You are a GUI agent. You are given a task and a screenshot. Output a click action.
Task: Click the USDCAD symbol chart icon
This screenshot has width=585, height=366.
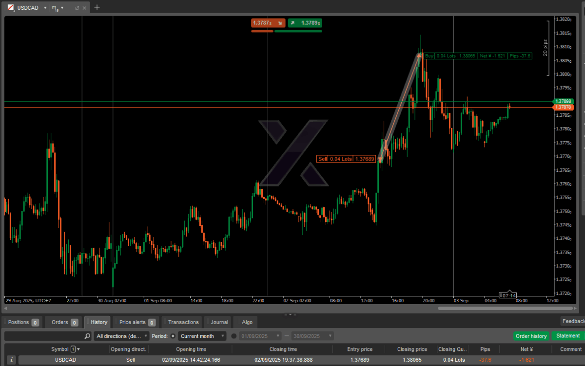(11, 8)
